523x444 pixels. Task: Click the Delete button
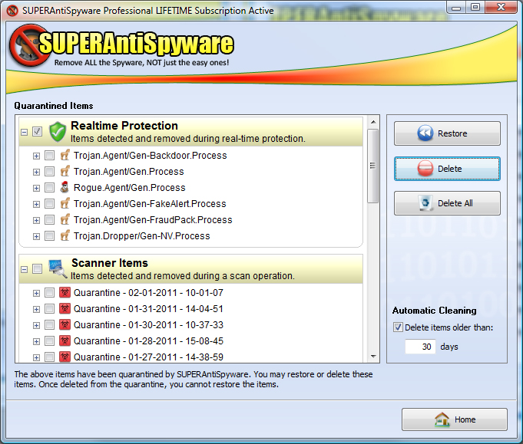pos(447,169)
